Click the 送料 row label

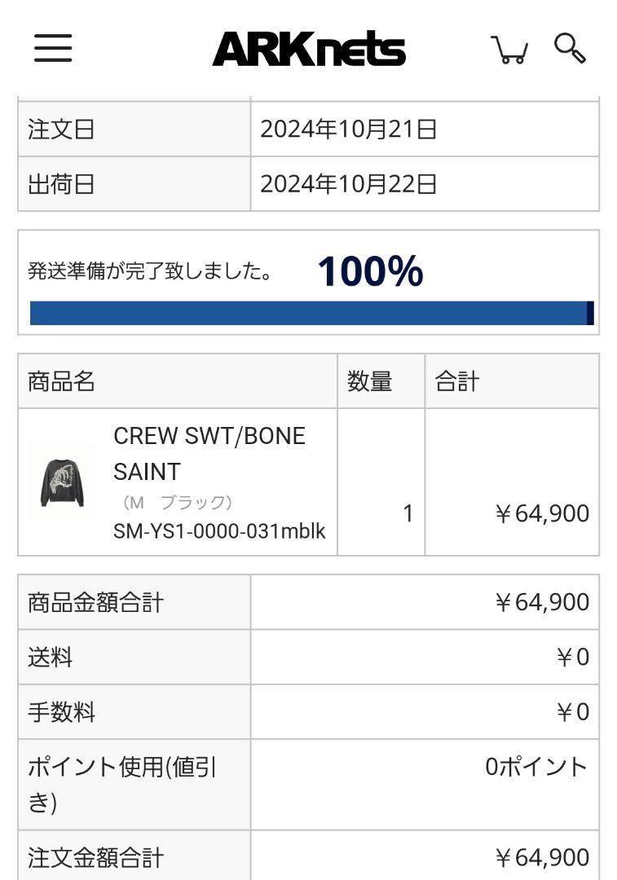(x=134, y=657)
